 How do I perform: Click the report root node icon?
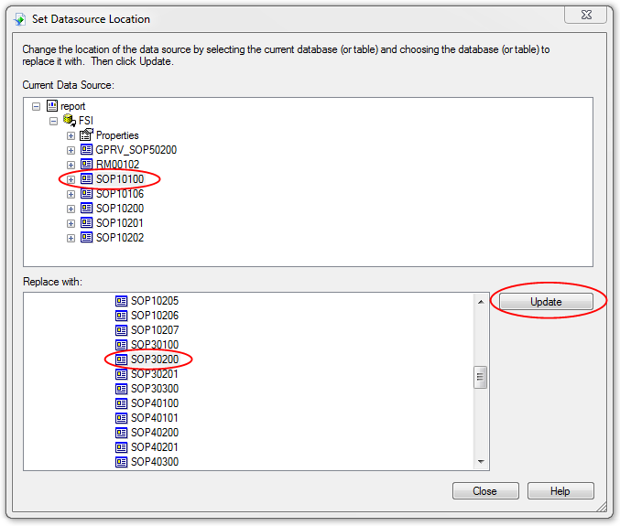click(x=52, y=106)
